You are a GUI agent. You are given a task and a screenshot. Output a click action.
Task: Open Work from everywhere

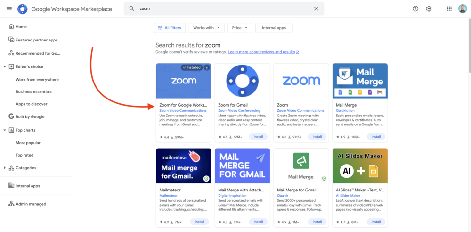coord(37,80)
